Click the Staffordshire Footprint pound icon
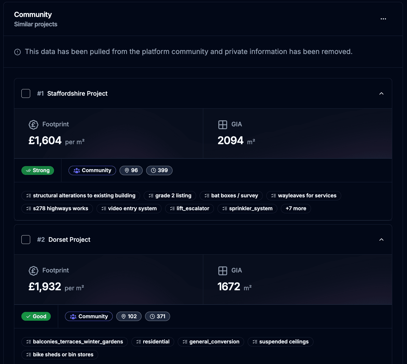407x364 pixels. point(33,125)
